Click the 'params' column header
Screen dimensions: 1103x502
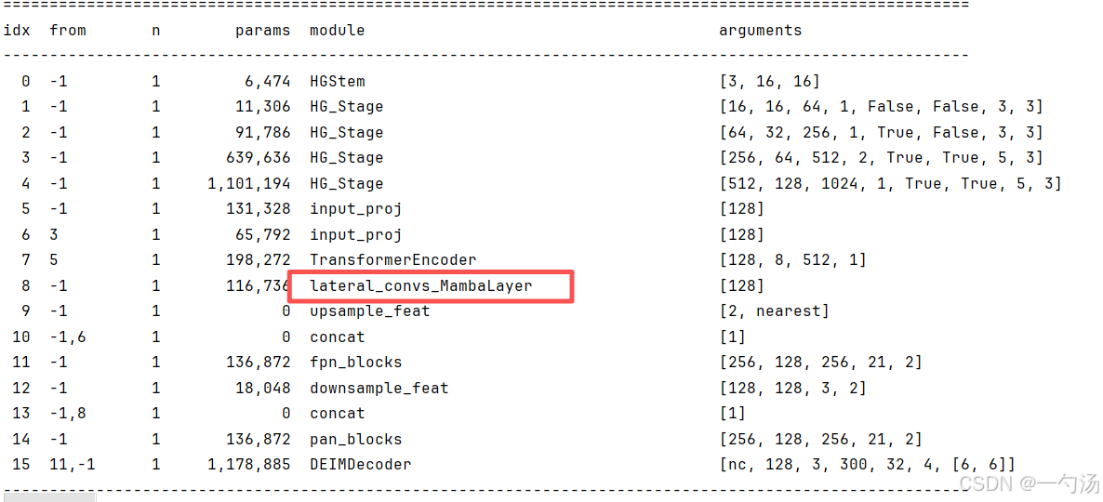(x=262, y=31)
